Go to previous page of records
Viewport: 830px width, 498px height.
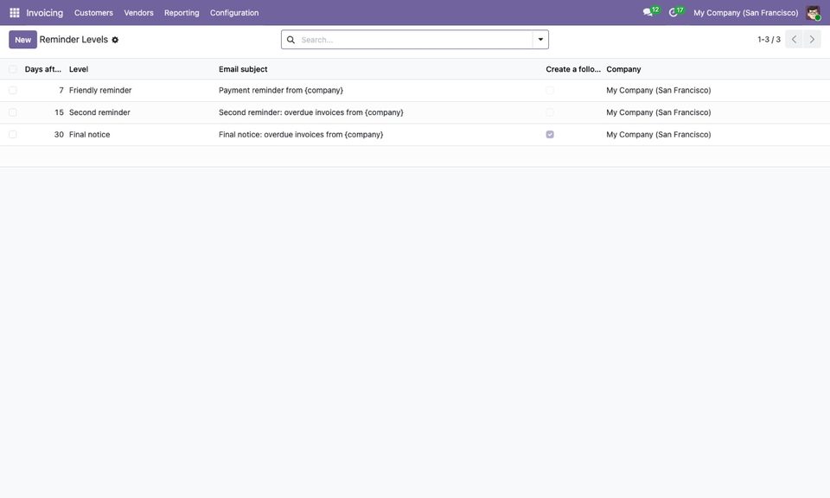click(794, 39)
